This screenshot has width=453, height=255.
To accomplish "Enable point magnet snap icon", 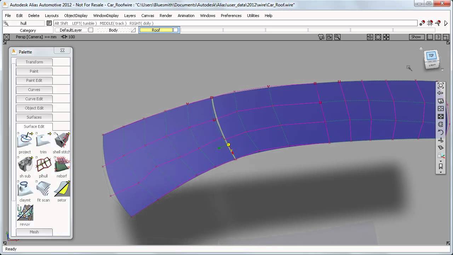I will 422,23.
